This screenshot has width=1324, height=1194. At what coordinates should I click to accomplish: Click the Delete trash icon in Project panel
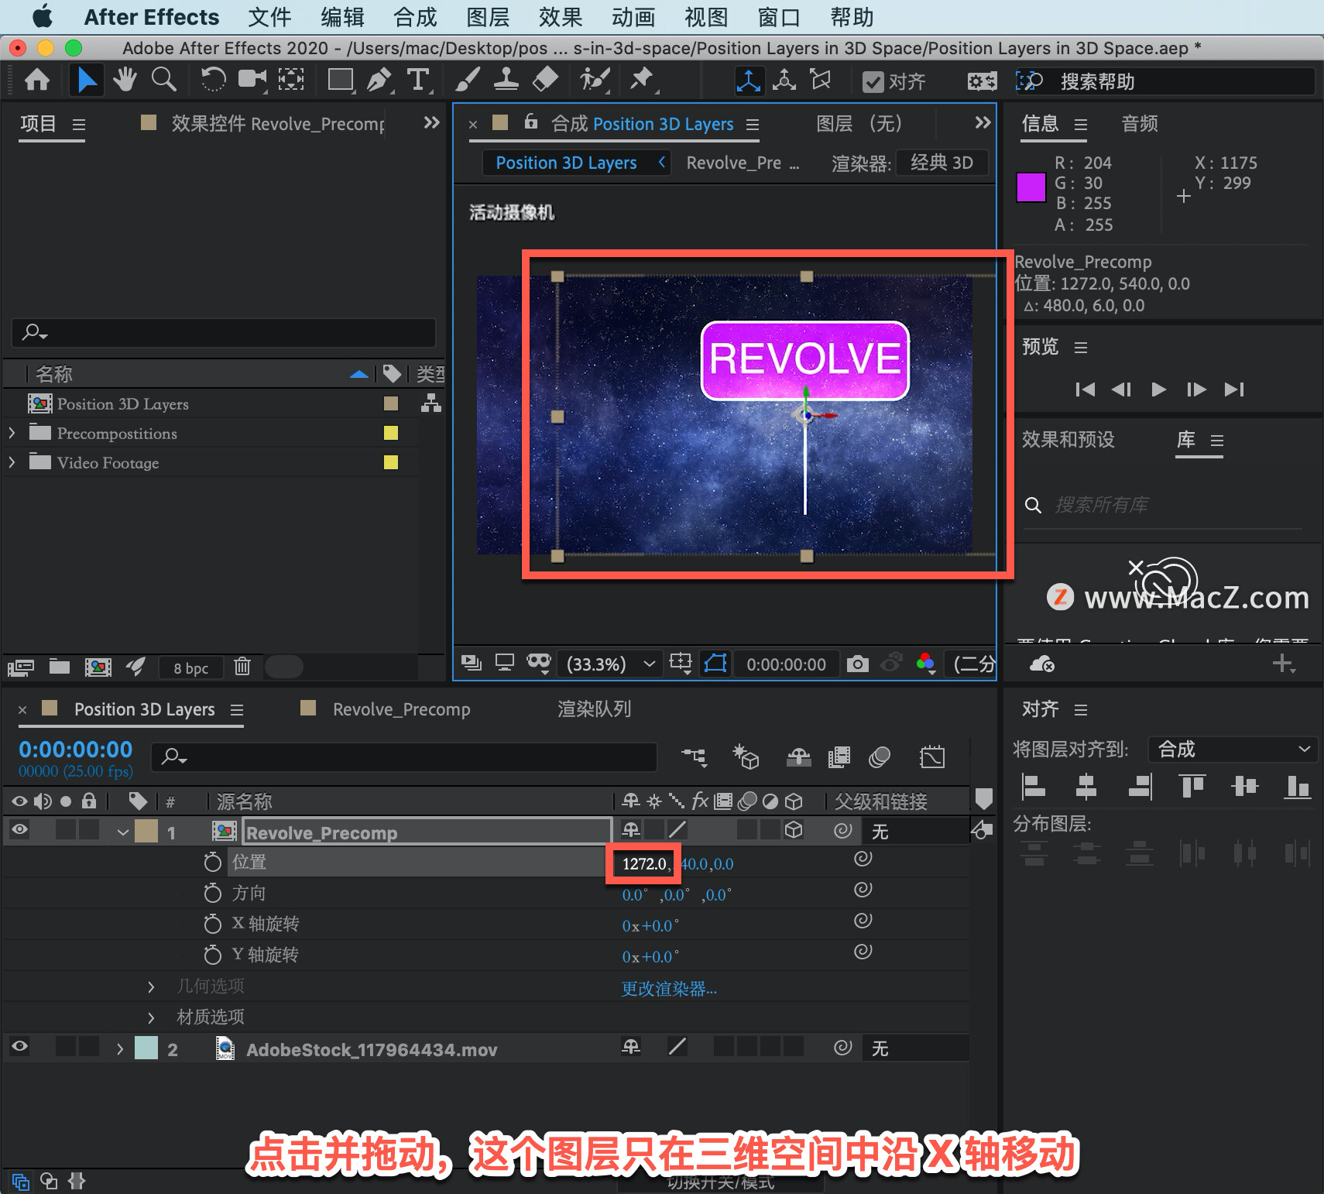(242, 666)
